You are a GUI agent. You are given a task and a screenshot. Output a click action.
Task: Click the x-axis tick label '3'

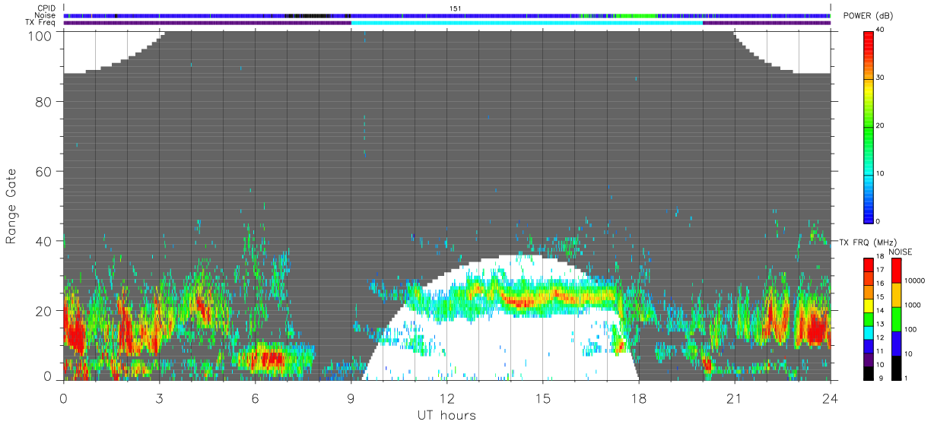click(x=160, y=398)
